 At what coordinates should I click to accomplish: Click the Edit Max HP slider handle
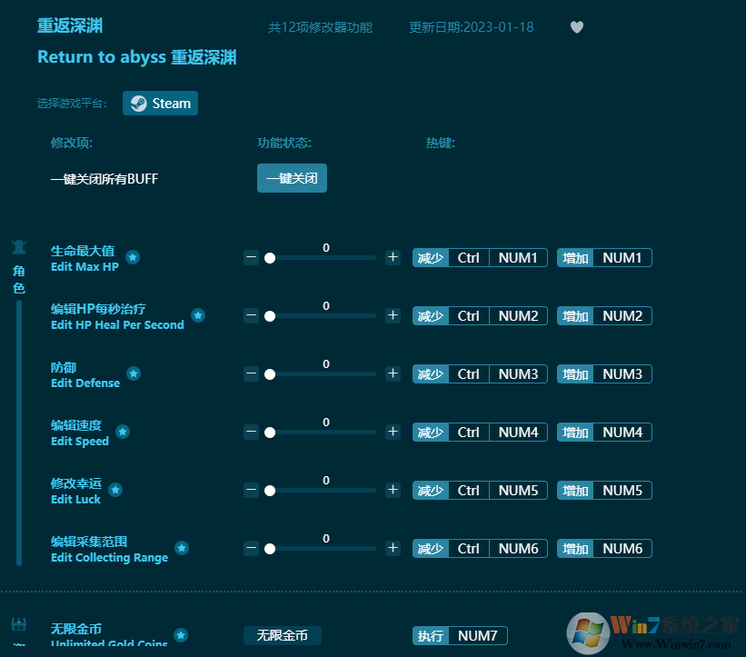click(270, 258)
